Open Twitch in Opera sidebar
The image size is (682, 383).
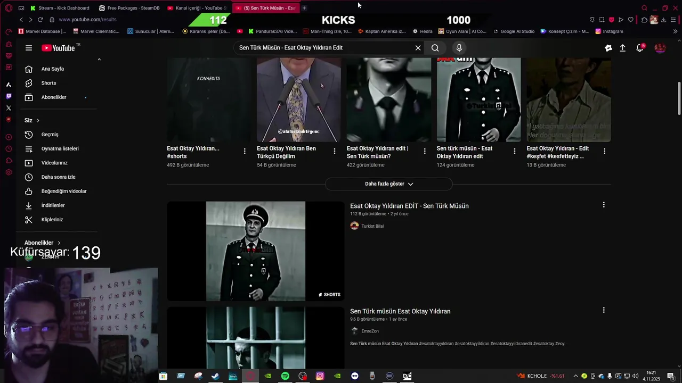point(9,96)
